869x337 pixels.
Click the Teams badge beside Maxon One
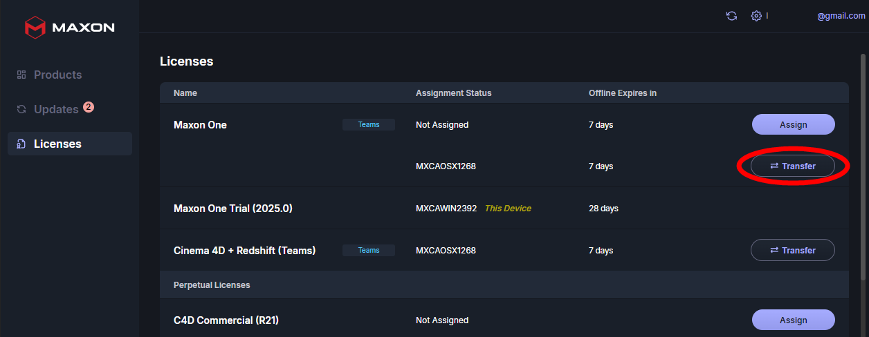tap(369, 125)
